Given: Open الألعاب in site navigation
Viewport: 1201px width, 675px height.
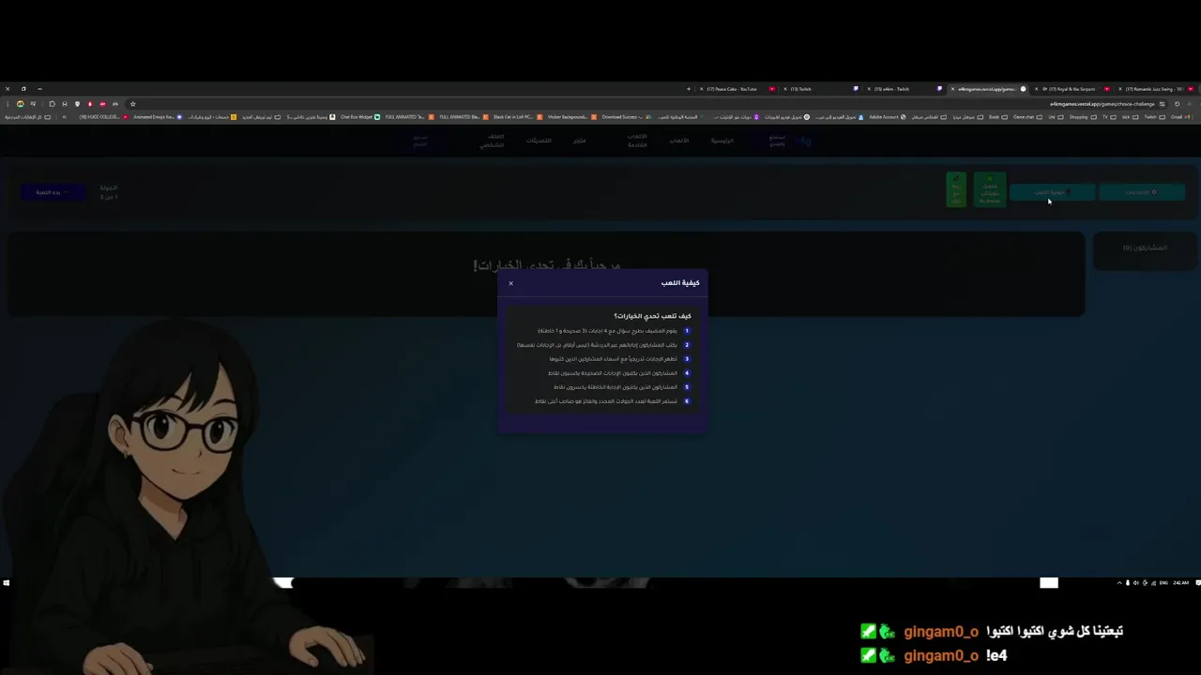Looking at the screenshot, I should click(678, 141).
